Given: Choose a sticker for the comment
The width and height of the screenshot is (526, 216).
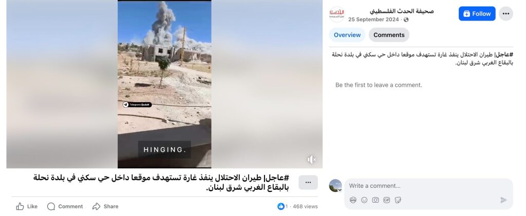Looking at the screenshot, I should [x=398, y=200].
